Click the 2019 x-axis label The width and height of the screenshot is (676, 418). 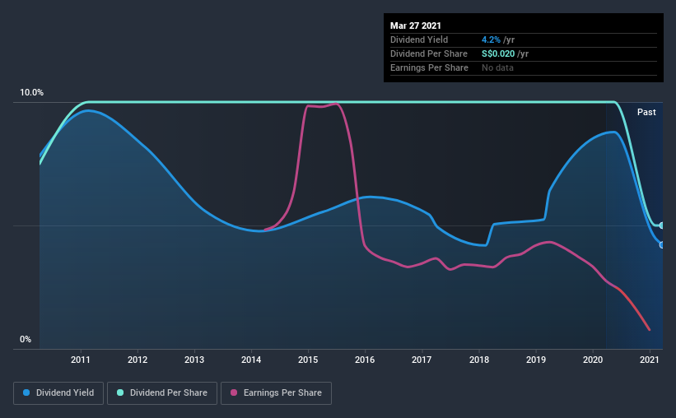tap(536, 360)
